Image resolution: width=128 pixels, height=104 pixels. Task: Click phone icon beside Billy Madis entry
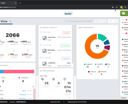pos(44,51)
